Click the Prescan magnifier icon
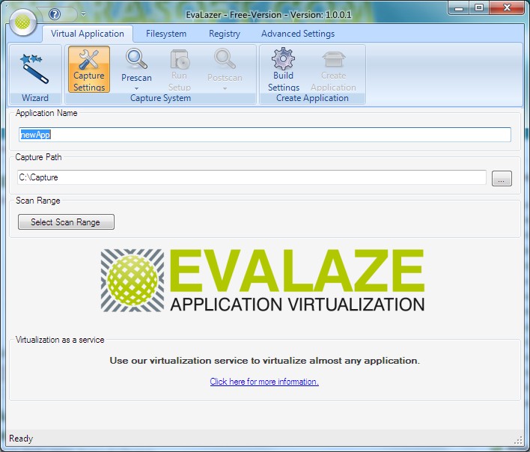 [136, 59]
